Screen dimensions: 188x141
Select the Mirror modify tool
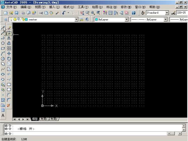pos(9,38)
